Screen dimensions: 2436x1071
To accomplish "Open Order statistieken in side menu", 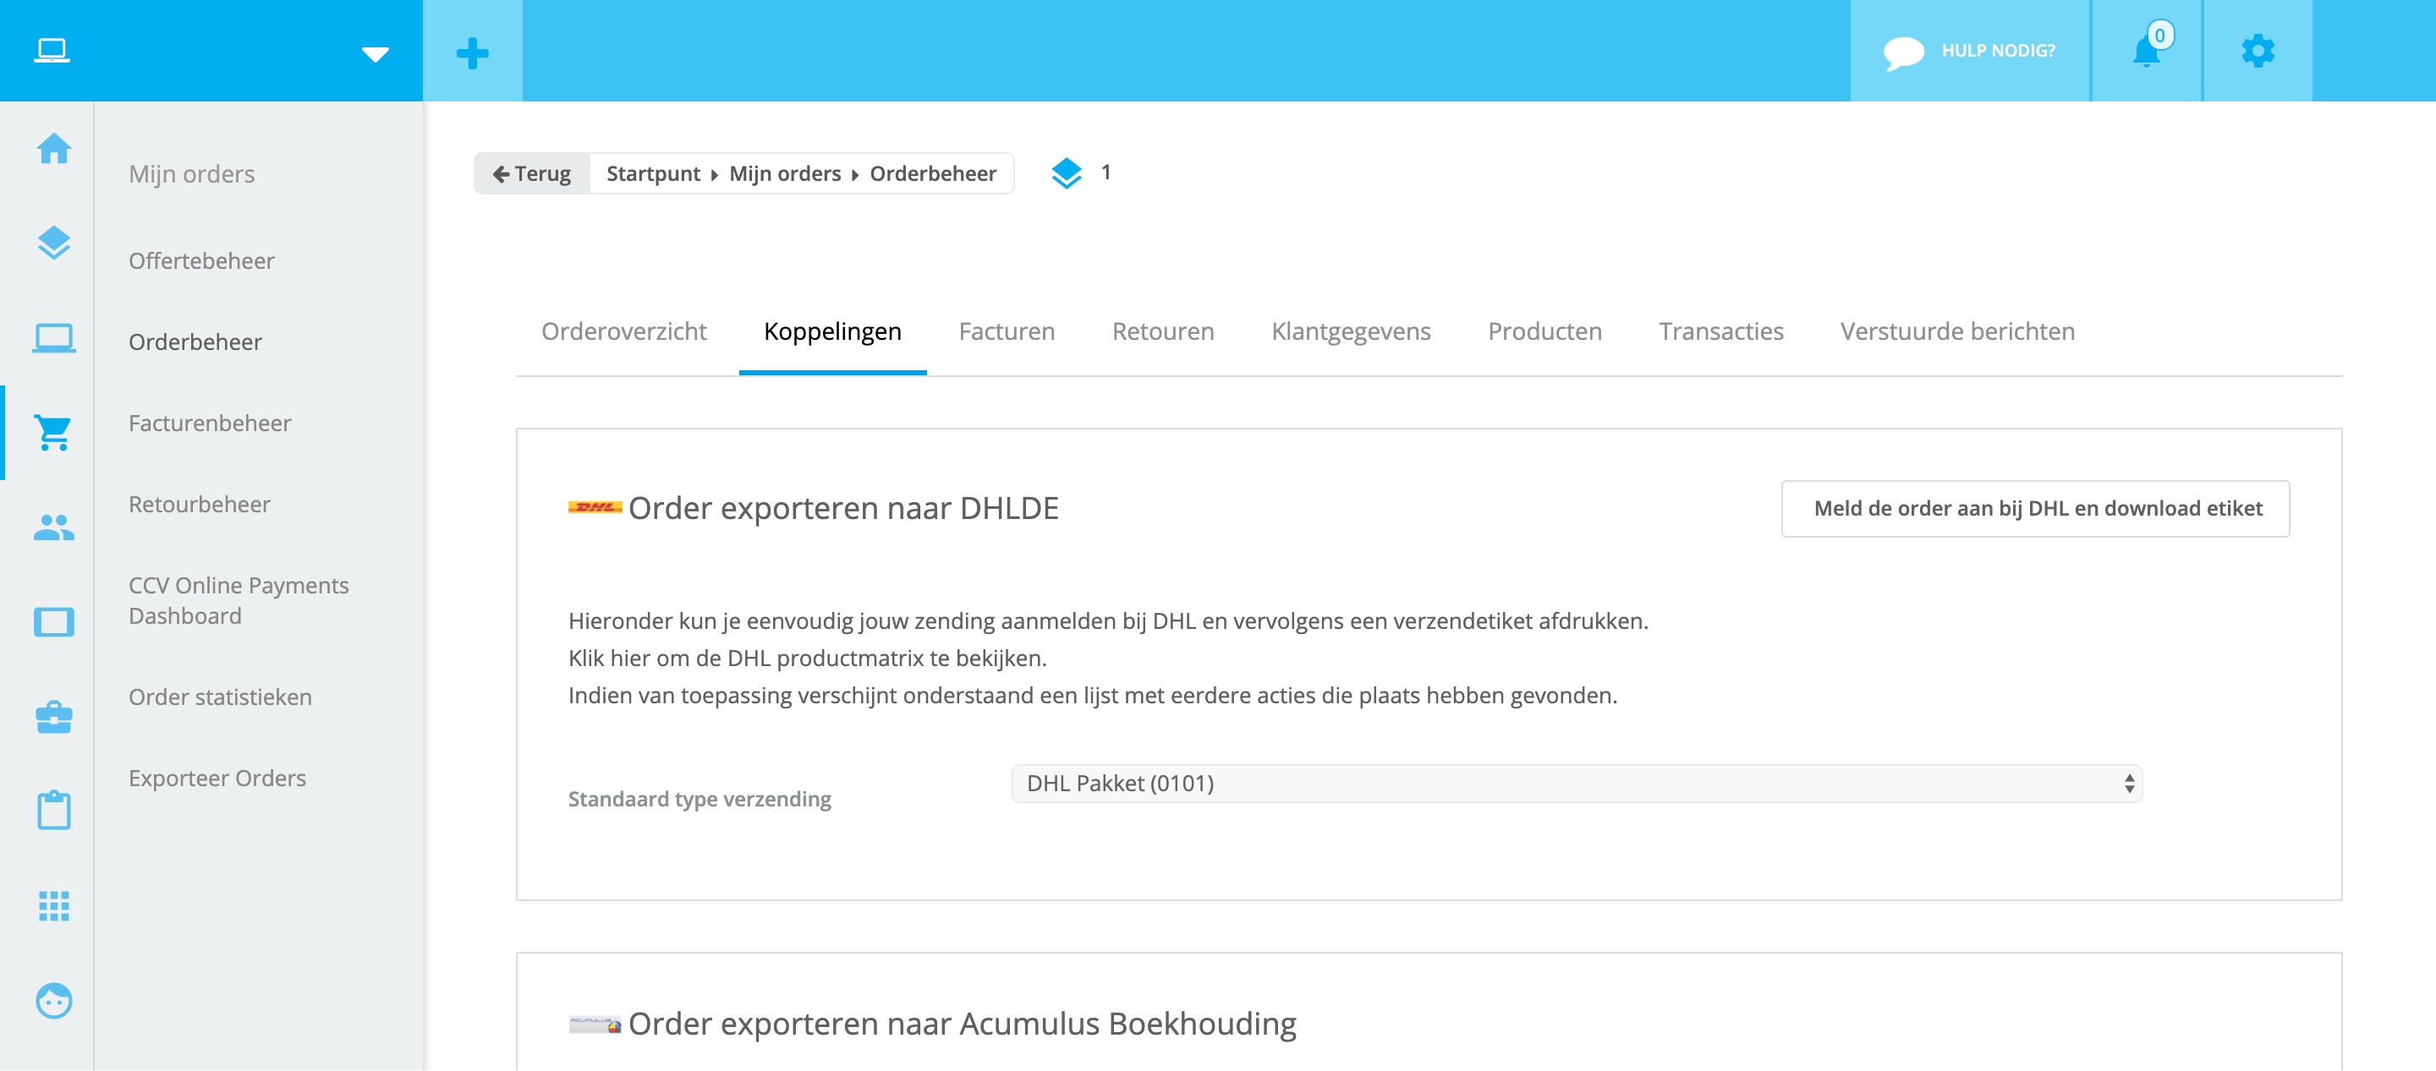I will tap(220, 697).
